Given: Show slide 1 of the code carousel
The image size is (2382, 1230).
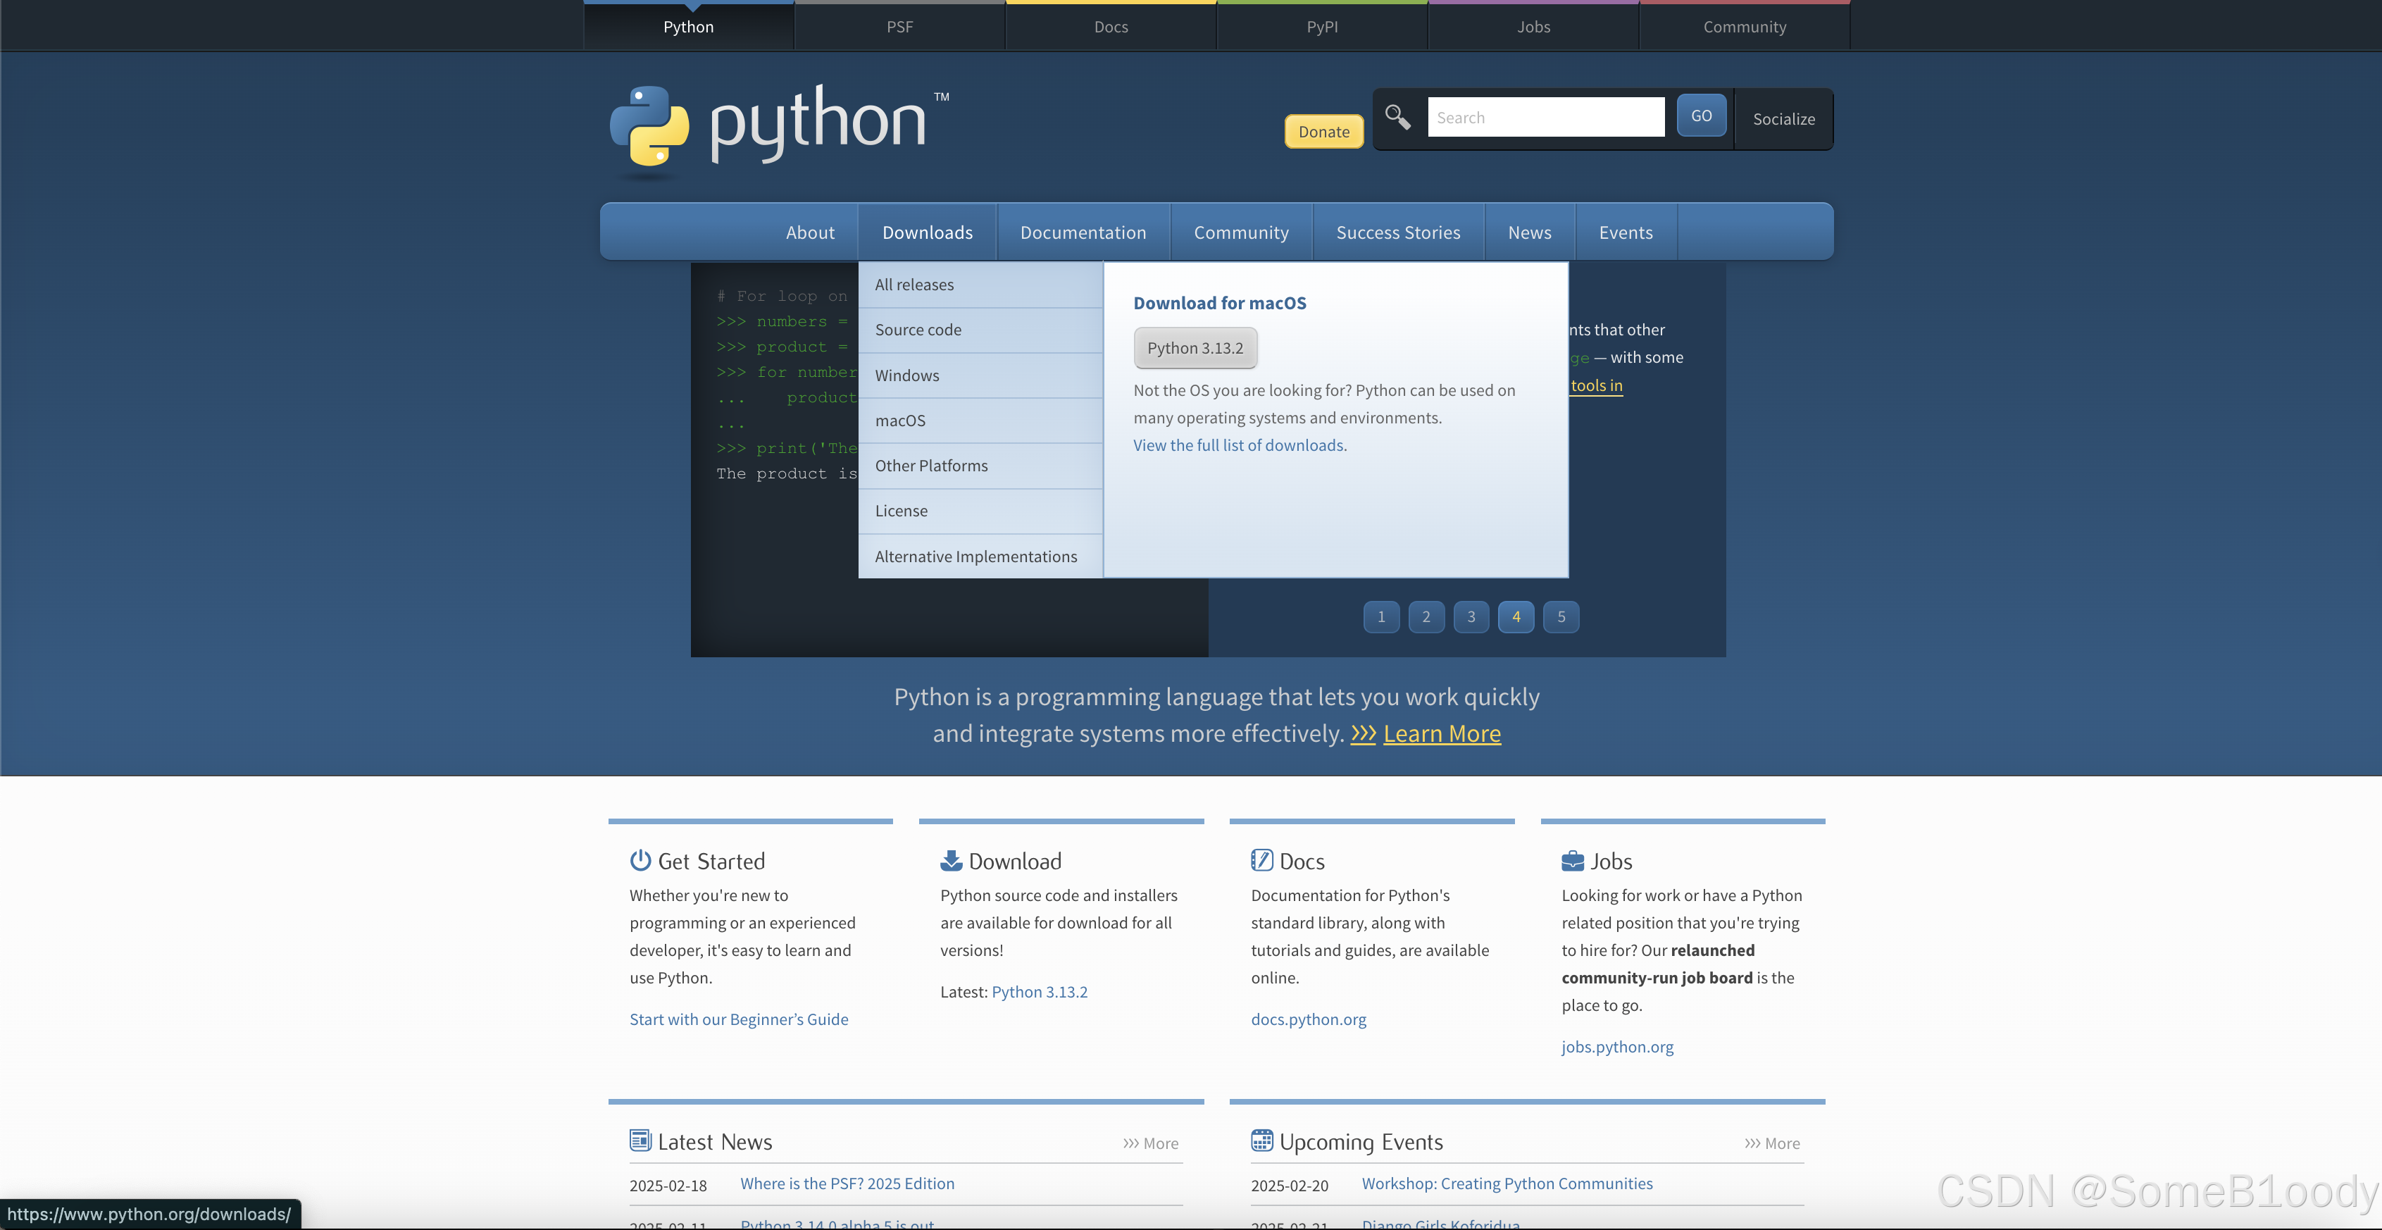Looking at the screenshot, I should point(1381,617).
